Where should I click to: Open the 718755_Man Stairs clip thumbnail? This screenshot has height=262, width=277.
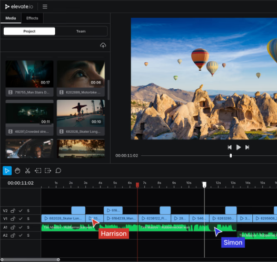tap(29, 74)
